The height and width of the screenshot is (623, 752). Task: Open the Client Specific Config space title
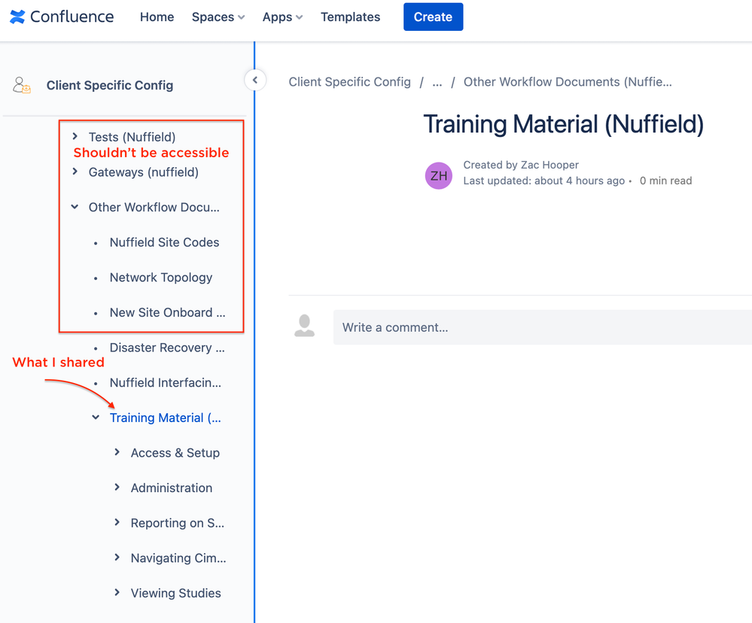pos(110,85)
